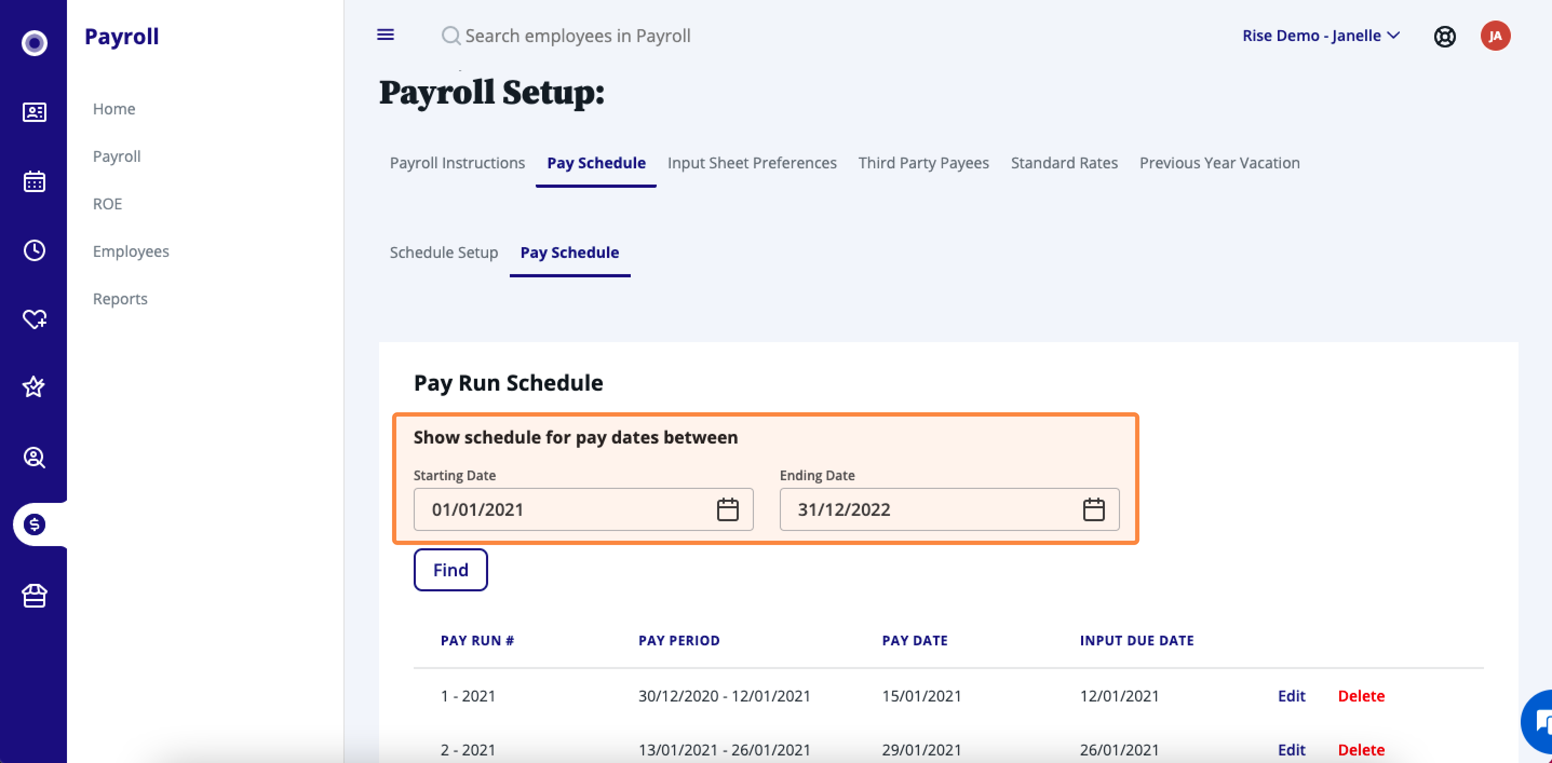Open the JA user avatar
This screenshot has width=1552, height=763.
coord(1495,36)
